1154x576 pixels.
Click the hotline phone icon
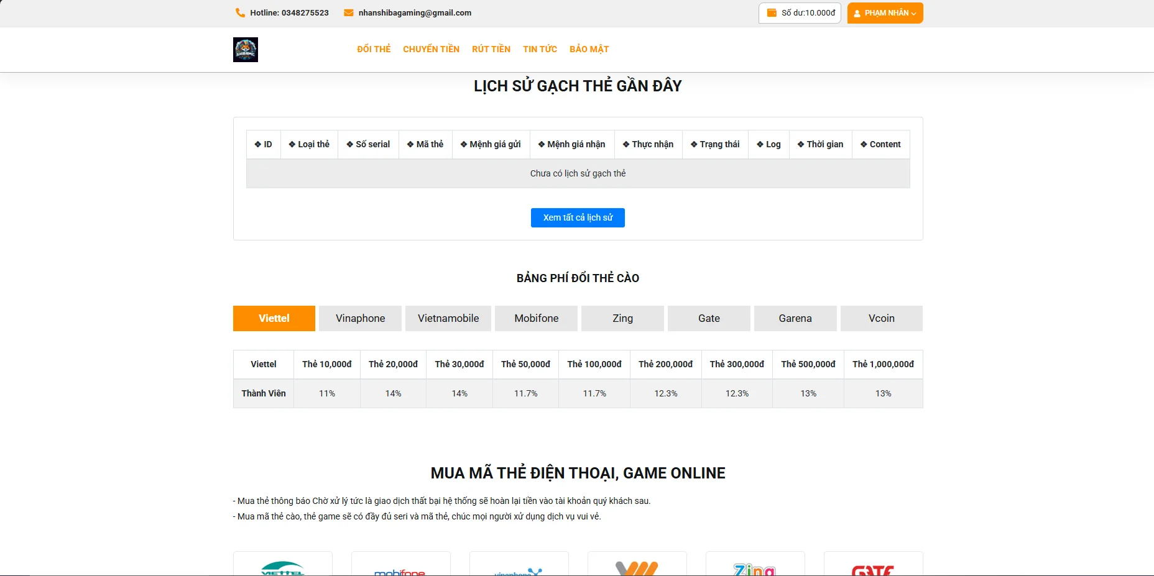(240, 12)
